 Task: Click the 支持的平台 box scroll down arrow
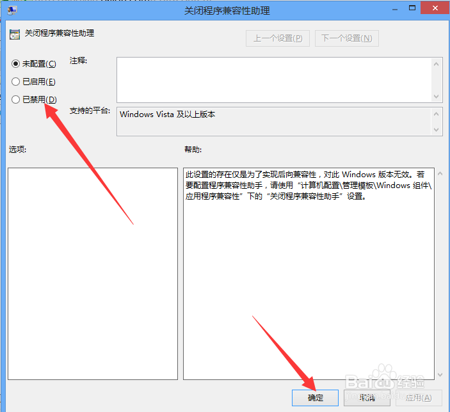tap(436, 130)
